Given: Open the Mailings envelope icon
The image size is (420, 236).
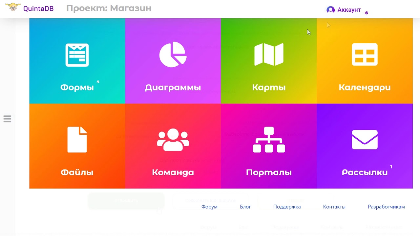Looking at the screenshot, I should pyautogui.click(x=365, y=140).
